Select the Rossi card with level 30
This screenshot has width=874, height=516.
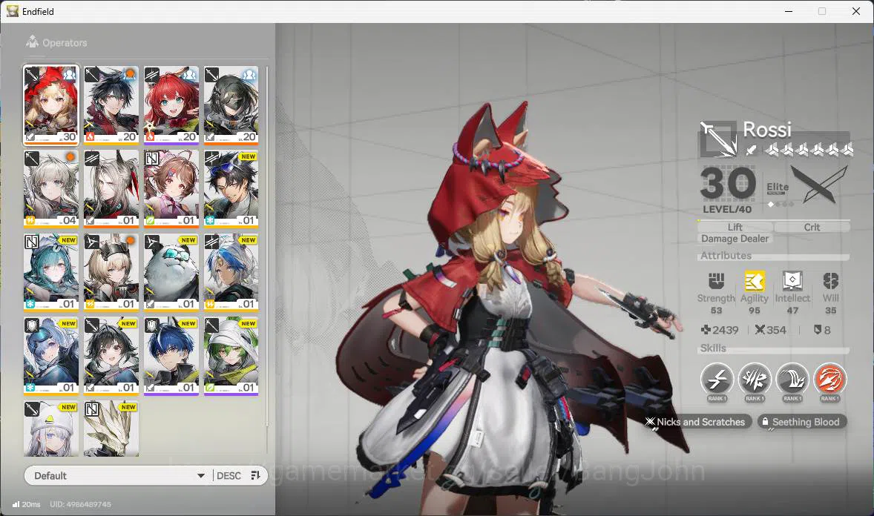[50, 105]
